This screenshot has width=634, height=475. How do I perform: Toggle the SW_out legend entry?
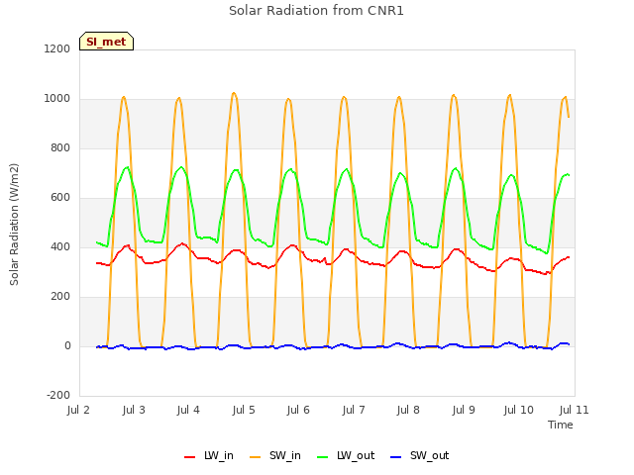pos(419,455)
